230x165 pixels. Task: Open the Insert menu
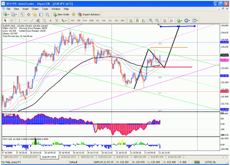pyautogui.click(x=25, y=9)
